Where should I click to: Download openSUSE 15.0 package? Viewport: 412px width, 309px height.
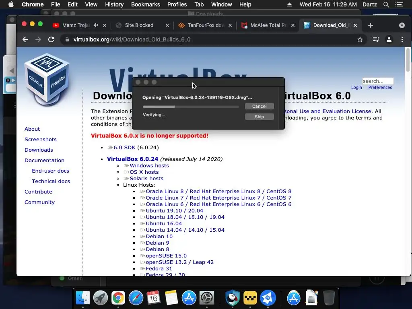(x=166, y=256)
